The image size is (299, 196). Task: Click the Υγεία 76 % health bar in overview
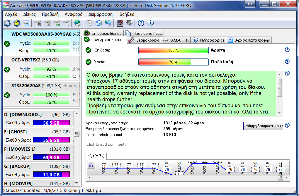[x=173, y=62]
